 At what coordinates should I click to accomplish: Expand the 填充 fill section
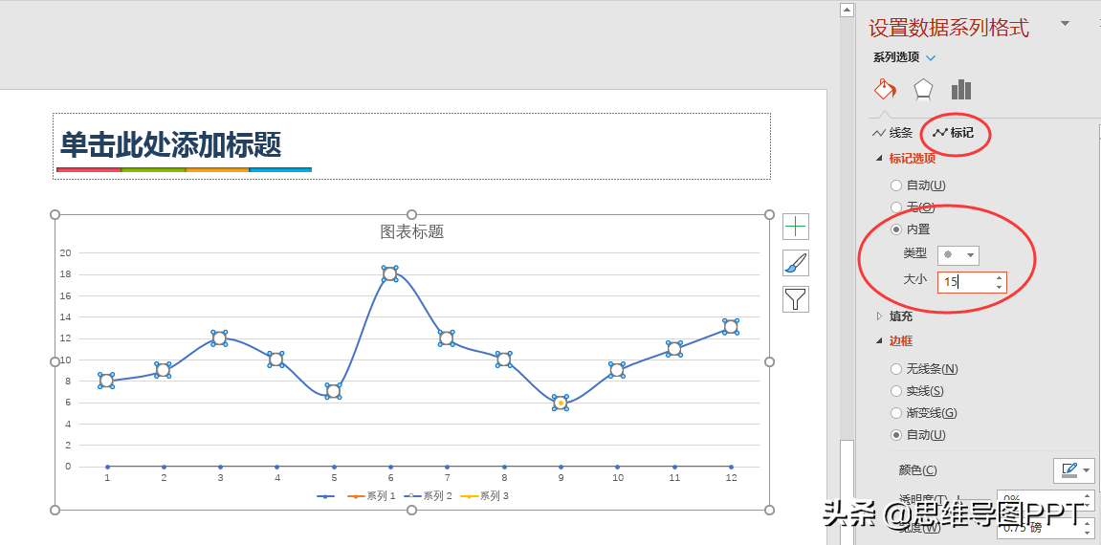(899, 316)
